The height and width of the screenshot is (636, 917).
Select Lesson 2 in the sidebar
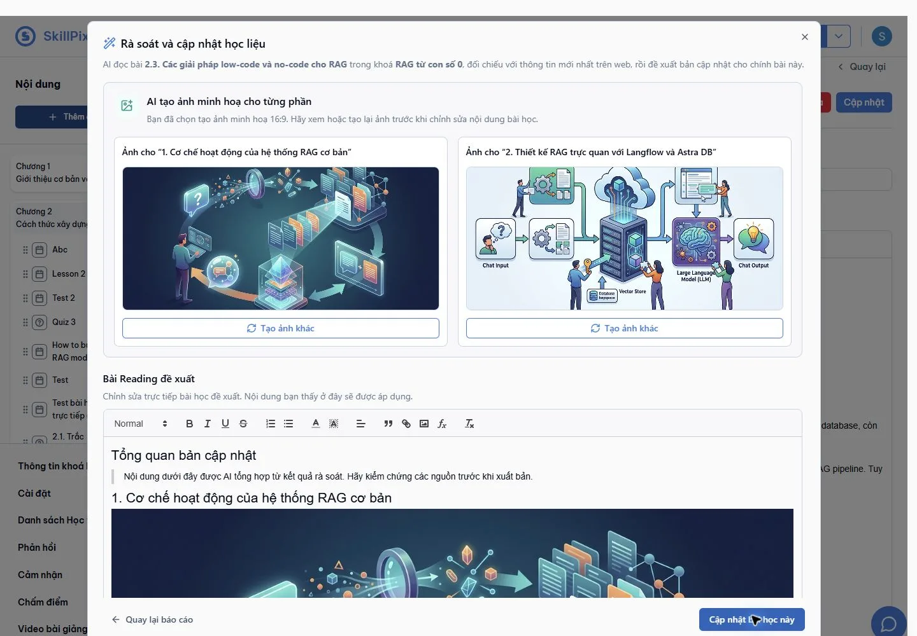pos(69,274)
